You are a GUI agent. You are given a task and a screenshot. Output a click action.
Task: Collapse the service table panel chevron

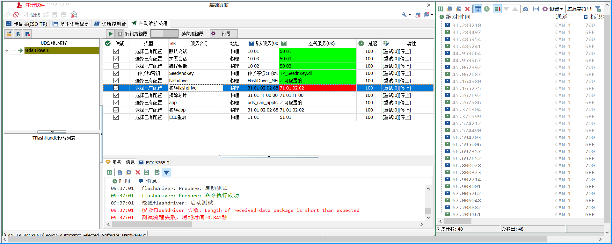269,156
